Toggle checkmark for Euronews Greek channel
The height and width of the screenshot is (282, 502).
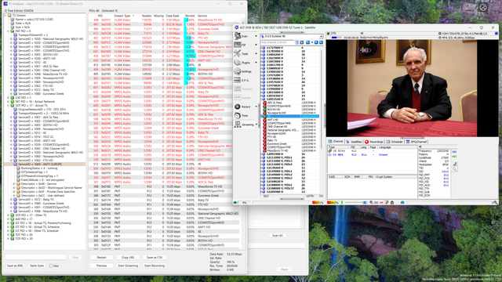[x=264, y=144]
